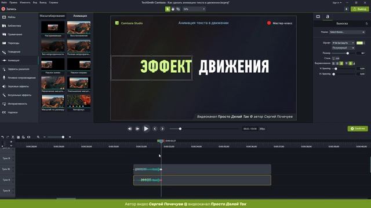Image resolution: width=371 pixels, height=208 pixels.
Task: Open the Theme select dropdown
Action: pos(347,32)
